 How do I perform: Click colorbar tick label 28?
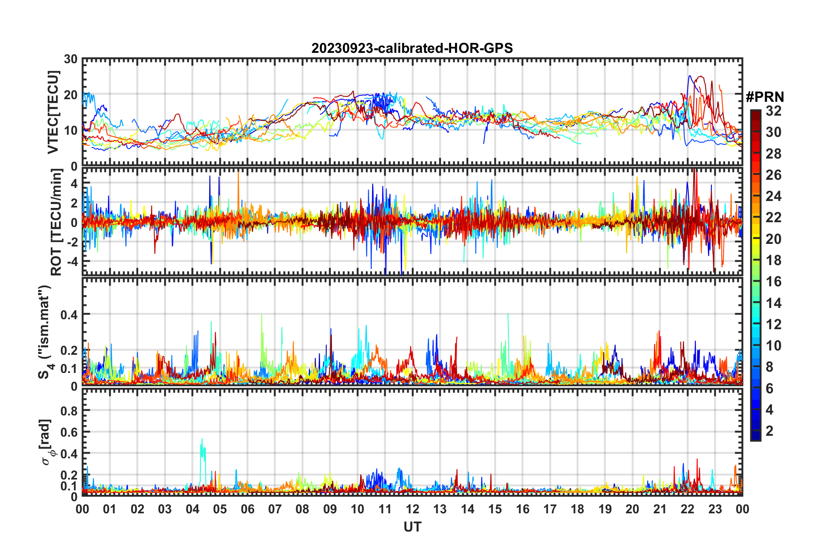pyautogui.click(x=773, y=154)
